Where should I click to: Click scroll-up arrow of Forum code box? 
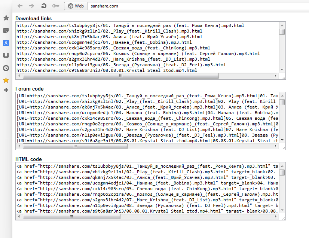[282, 96]
